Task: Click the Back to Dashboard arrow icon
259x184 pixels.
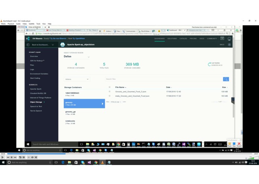Action: (x=28, y=45)
